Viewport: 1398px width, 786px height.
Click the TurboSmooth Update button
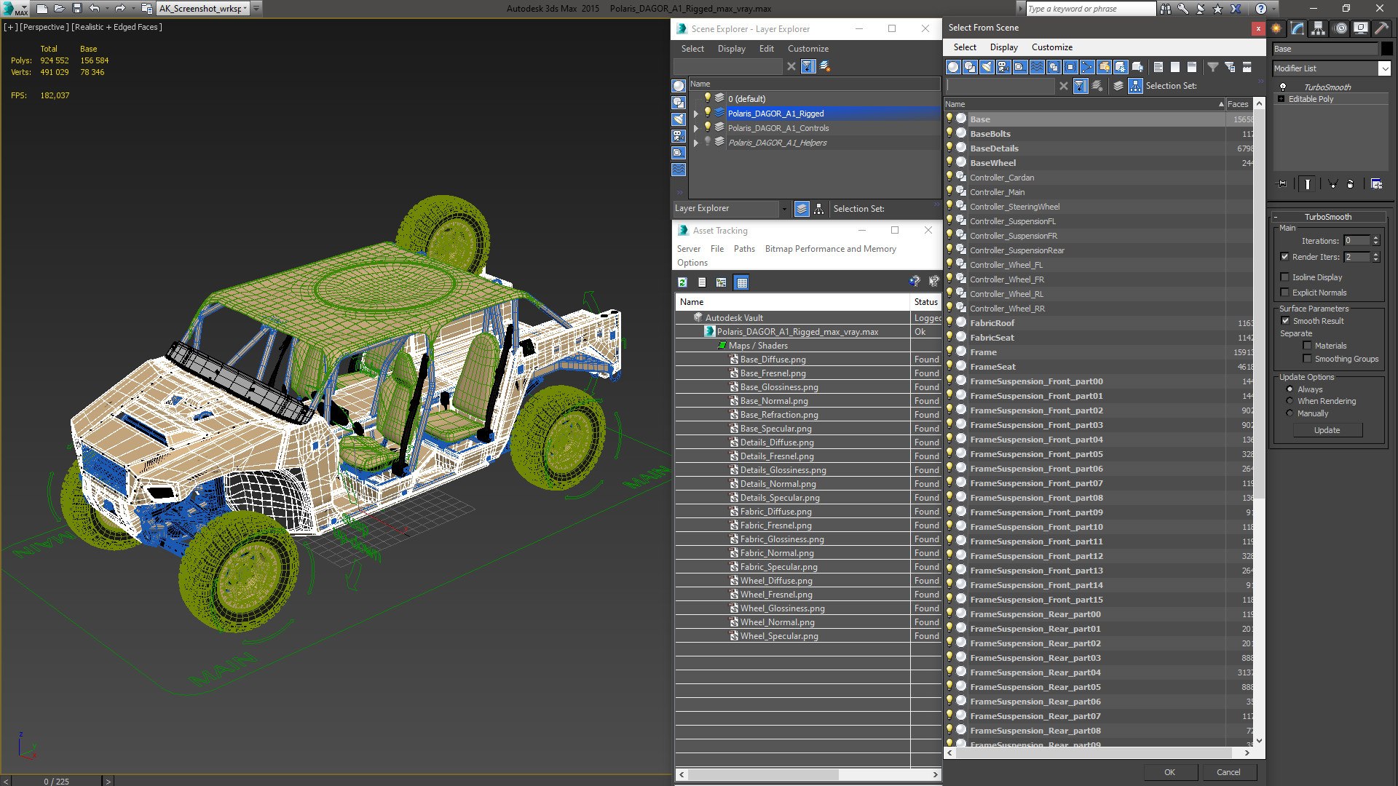click(x=1327, y=430)
